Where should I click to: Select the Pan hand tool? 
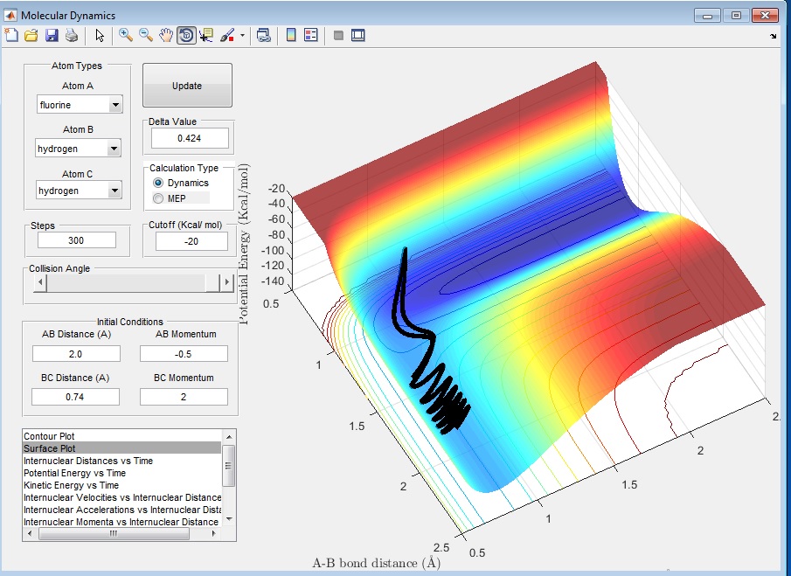point(166,35)
